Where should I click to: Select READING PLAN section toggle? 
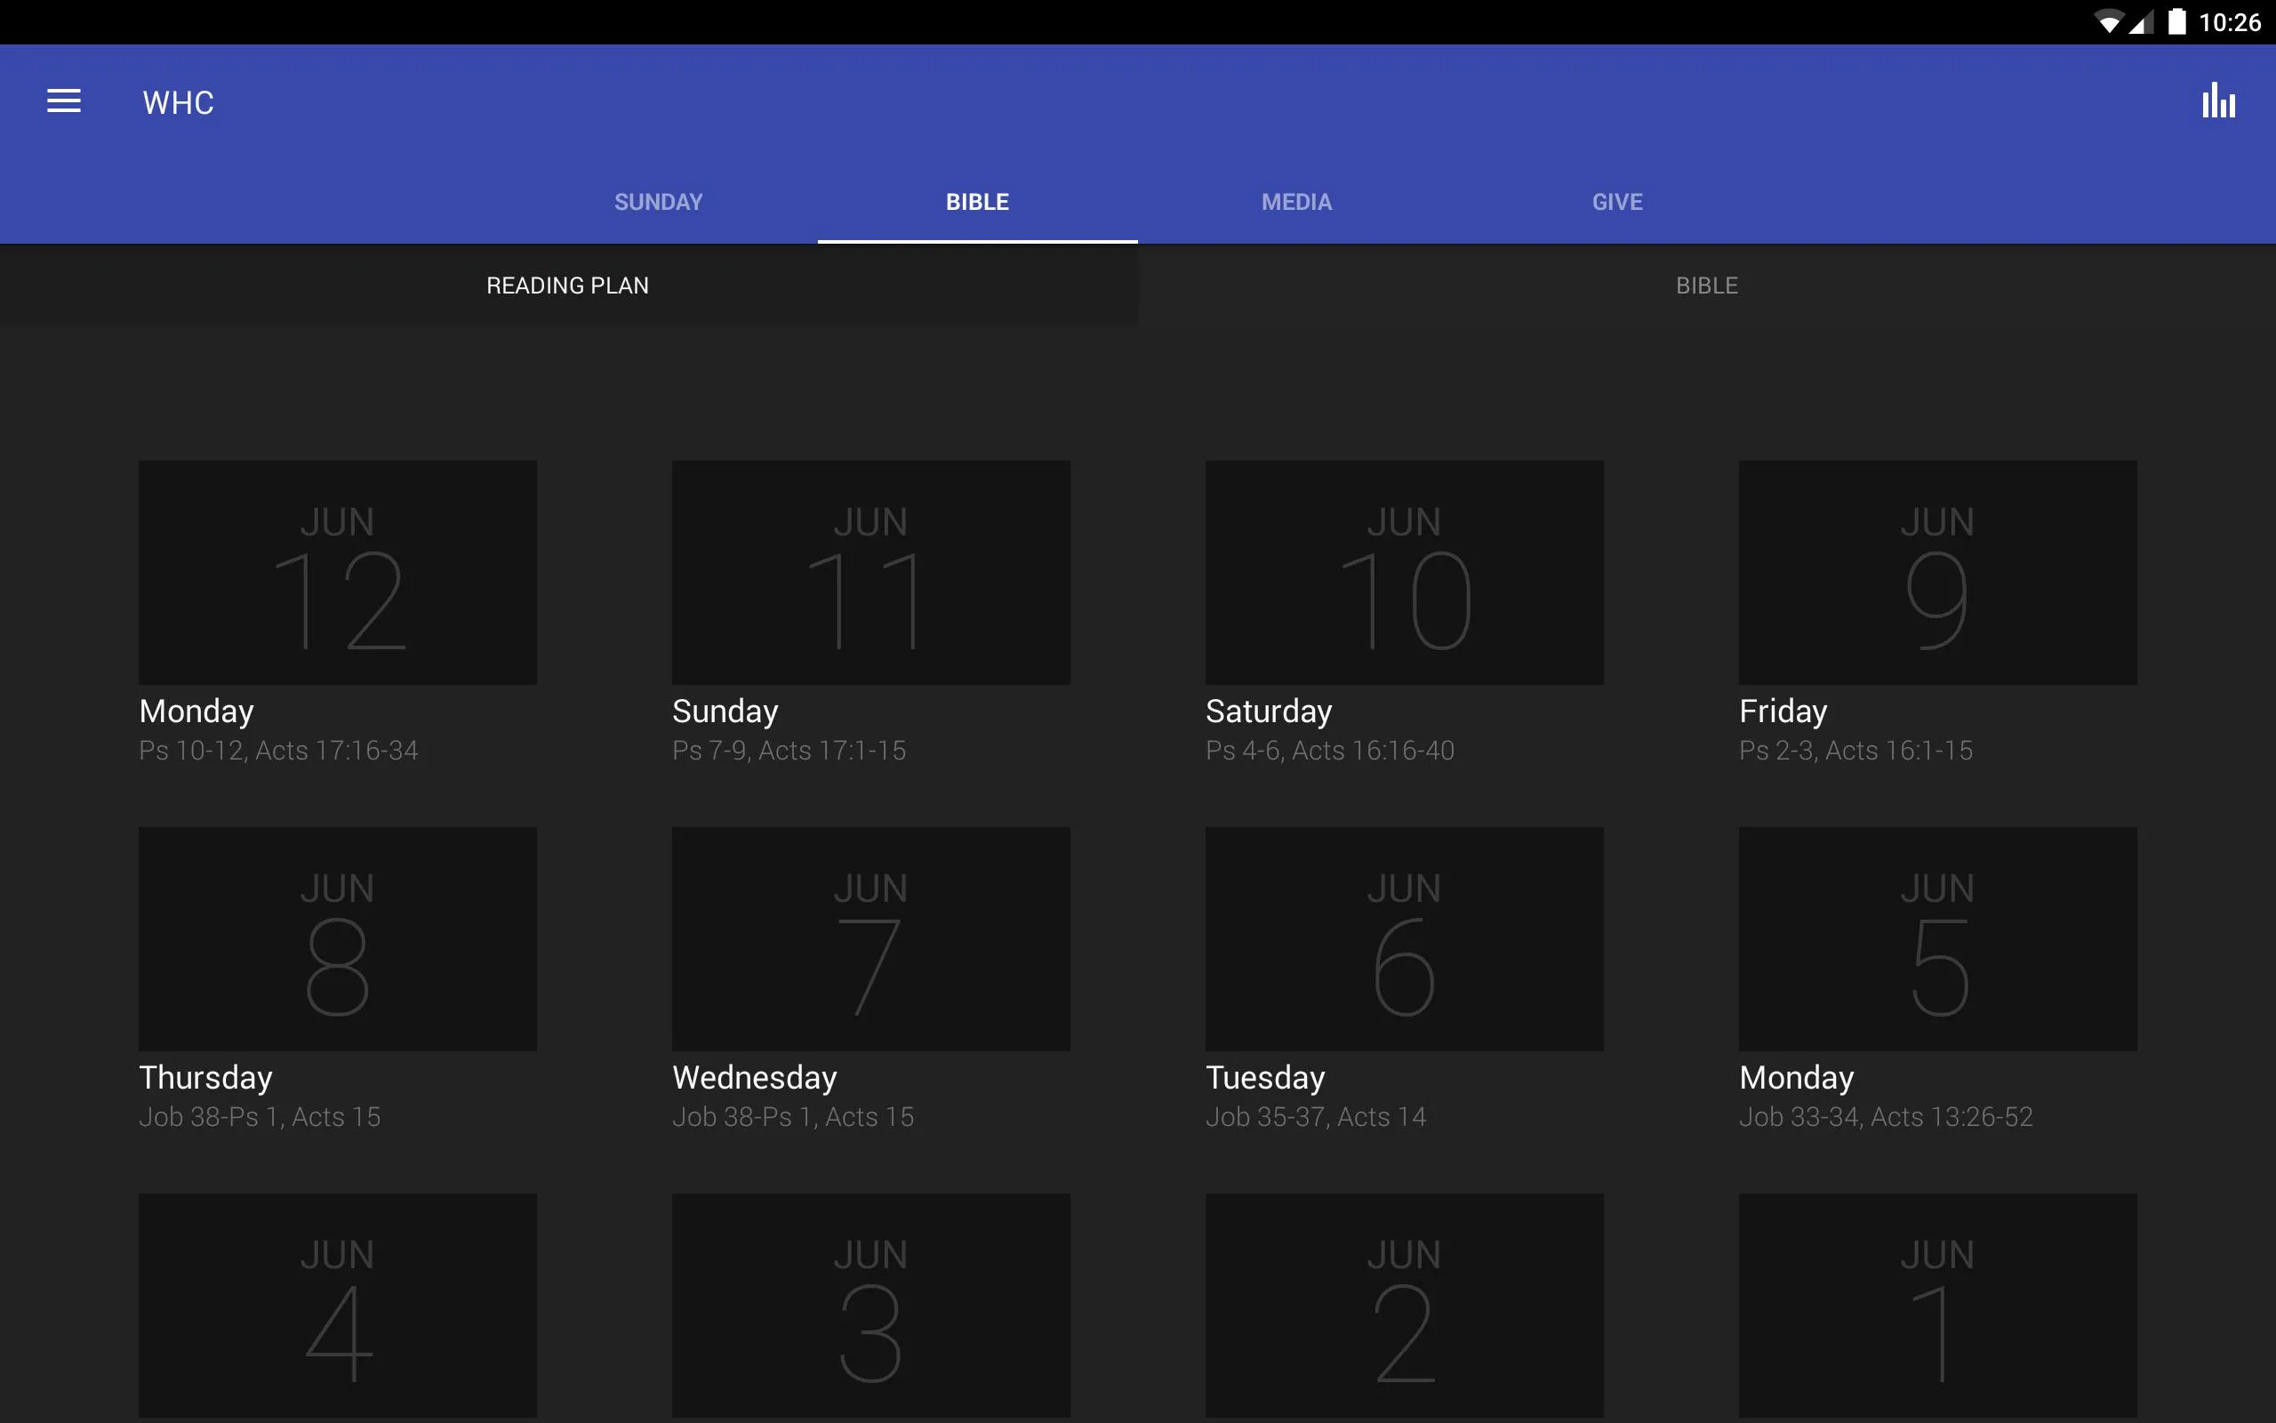tap(569, 284)
